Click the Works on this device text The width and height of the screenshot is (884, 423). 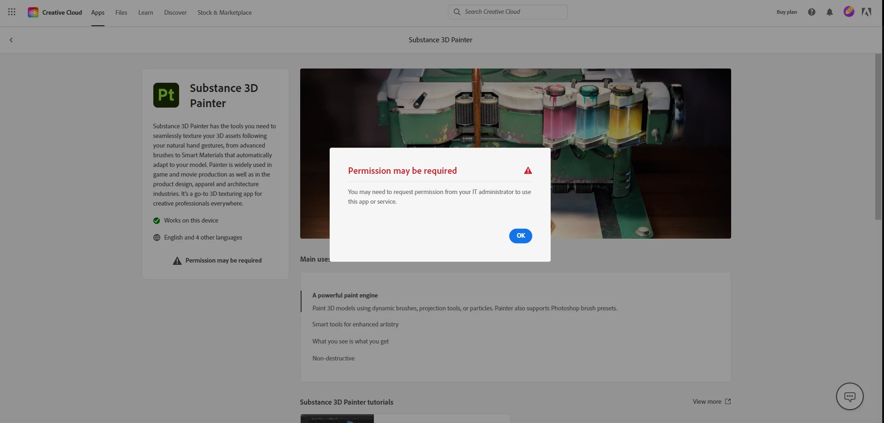(x=191, y=221)
